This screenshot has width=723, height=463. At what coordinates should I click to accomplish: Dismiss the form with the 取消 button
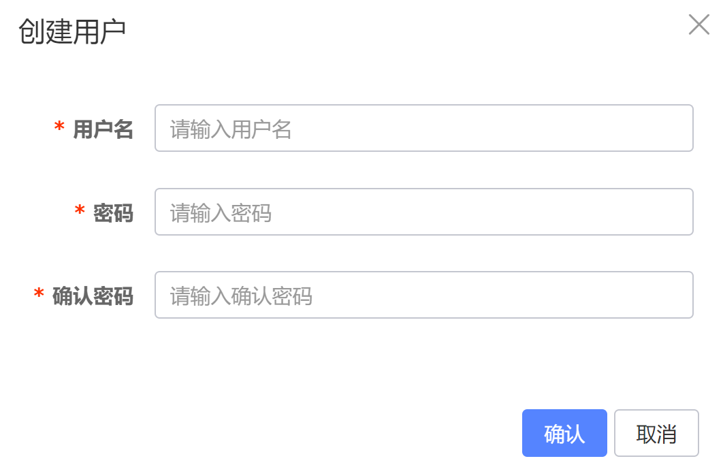pos(656,433)
